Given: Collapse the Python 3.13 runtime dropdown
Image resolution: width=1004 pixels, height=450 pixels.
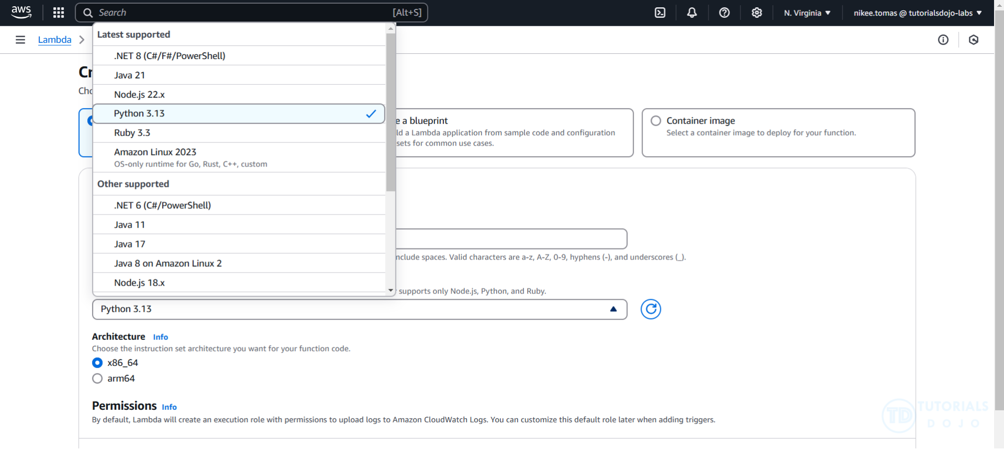Looking at the screenshot, I should pos(359,310).
